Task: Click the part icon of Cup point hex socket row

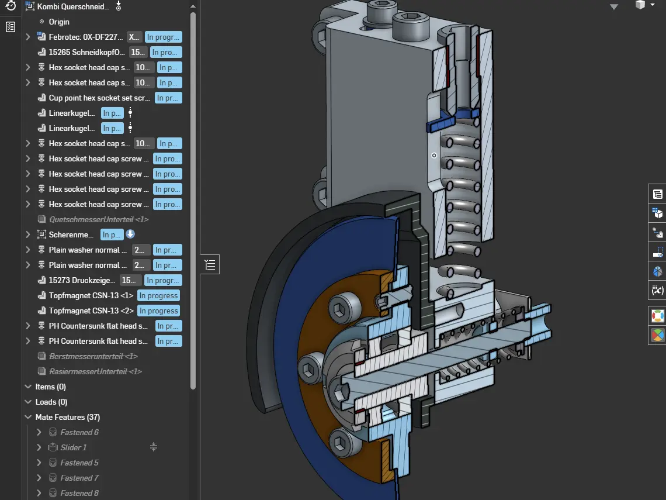Action: 41,98
